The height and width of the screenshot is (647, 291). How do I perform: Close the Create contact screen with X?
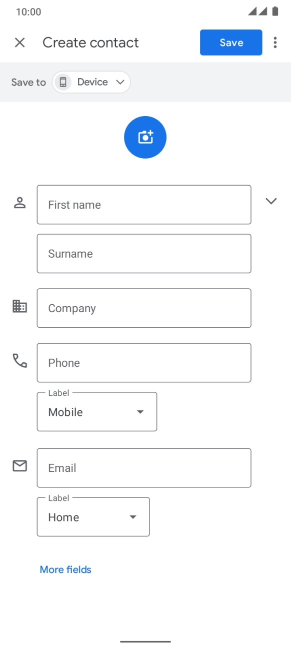19,43
